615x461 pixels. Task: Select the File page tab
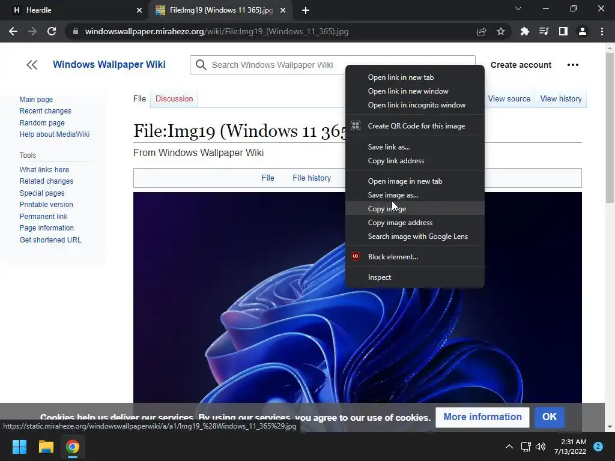coord(139,99)
